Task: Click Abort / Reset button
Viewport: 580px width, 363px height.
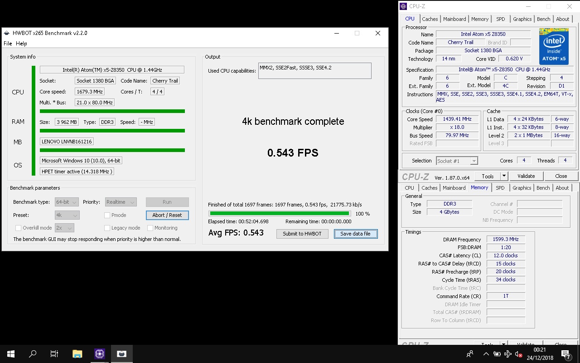Action: pos(167,215)
